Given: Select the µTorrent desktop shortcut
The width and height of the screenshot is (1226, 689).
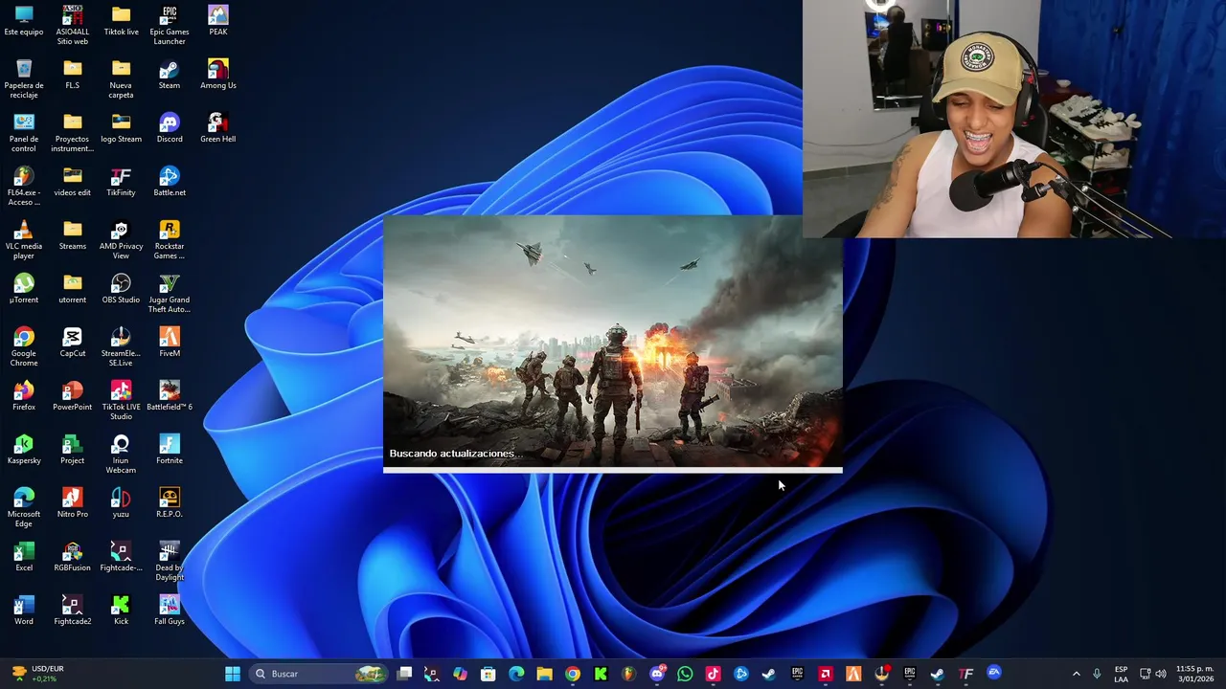Looking at the screenshot, I should point(24,289).
